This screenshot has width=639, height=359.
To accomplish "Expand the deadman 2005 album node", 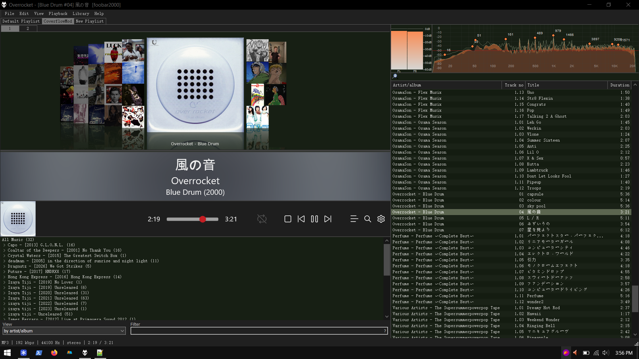I will pyautogui.click(x=4, y=261).
